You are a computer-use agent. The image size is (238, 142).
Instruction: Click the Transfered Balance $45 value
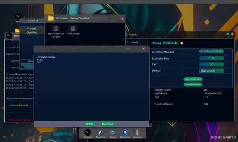(206, 104)
